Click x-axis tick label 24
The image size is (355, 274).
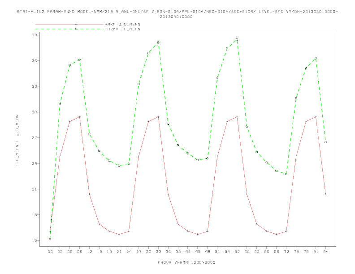[x=129, y=252]
